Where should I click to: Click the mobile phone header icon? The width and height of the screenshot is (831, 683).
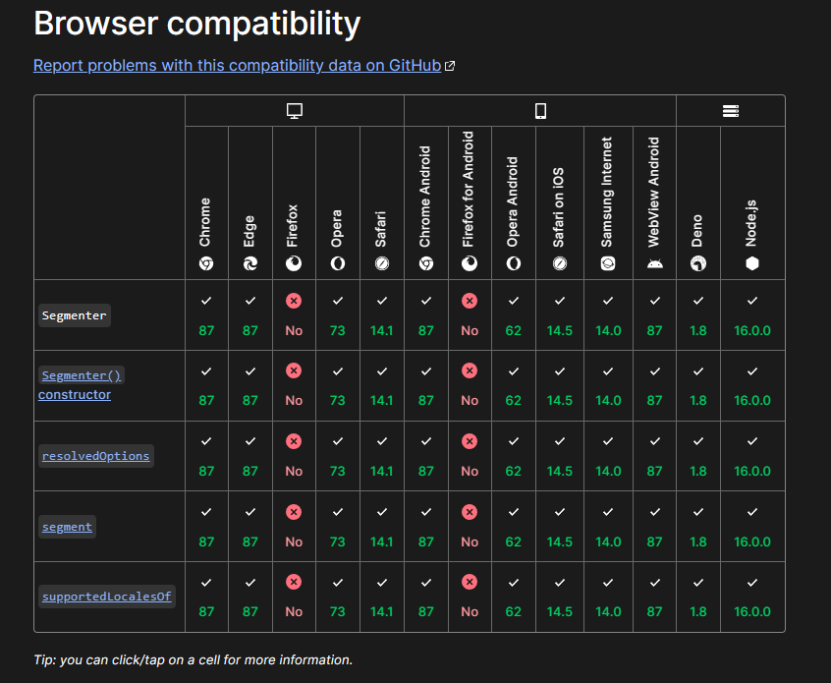[540, 110]
